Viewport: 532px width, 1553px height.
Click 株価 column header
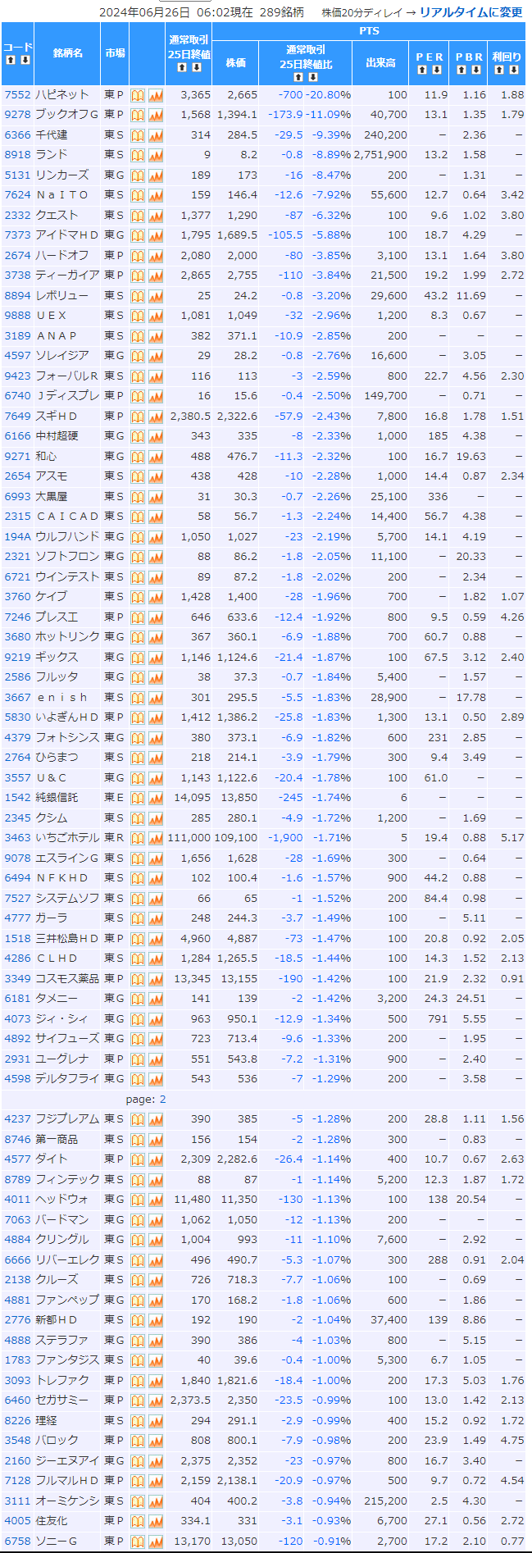click(236, 63)
